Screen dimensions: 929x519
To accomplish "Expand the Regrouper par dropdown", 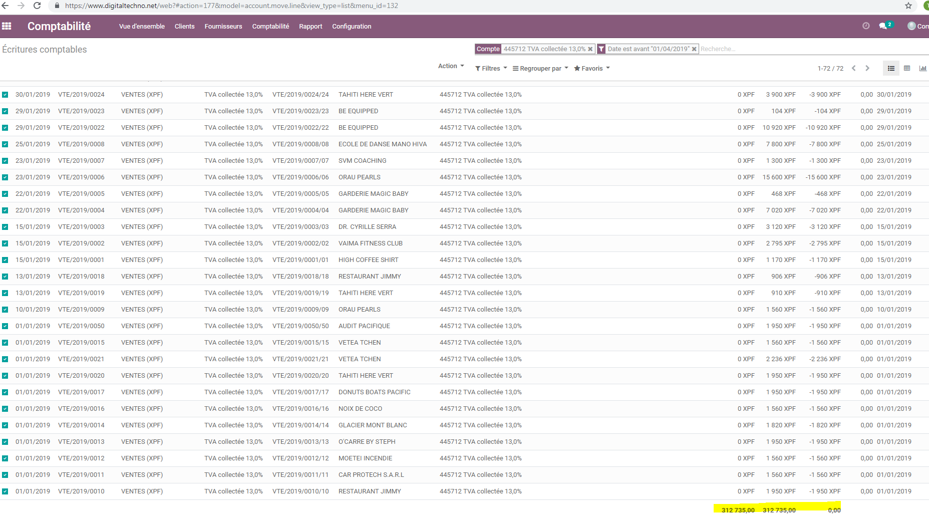I will click(x=540, y=69).
